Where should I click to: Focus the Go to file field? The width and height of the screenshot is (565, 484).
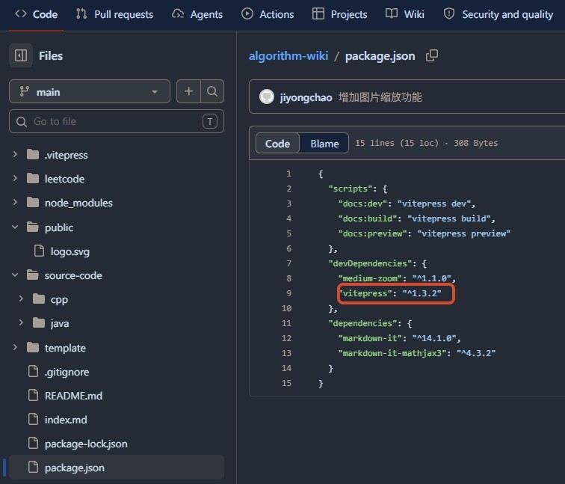click(117, 121)
